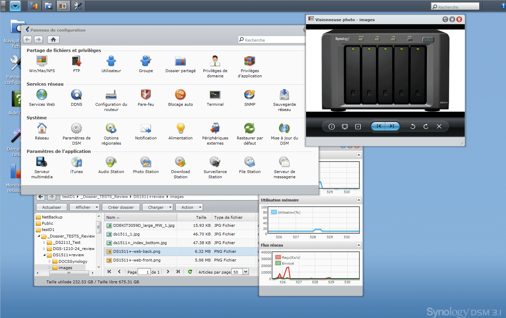Image resolution: width=506 pixels, height=318 pixels.
Task: Open the DDNS icon
Action: [x=76, y=95]
